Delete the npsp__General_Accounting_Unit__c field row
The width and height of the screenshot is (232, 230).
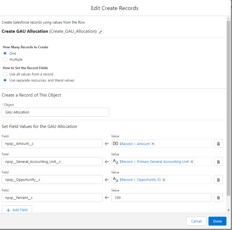[218, 162]
